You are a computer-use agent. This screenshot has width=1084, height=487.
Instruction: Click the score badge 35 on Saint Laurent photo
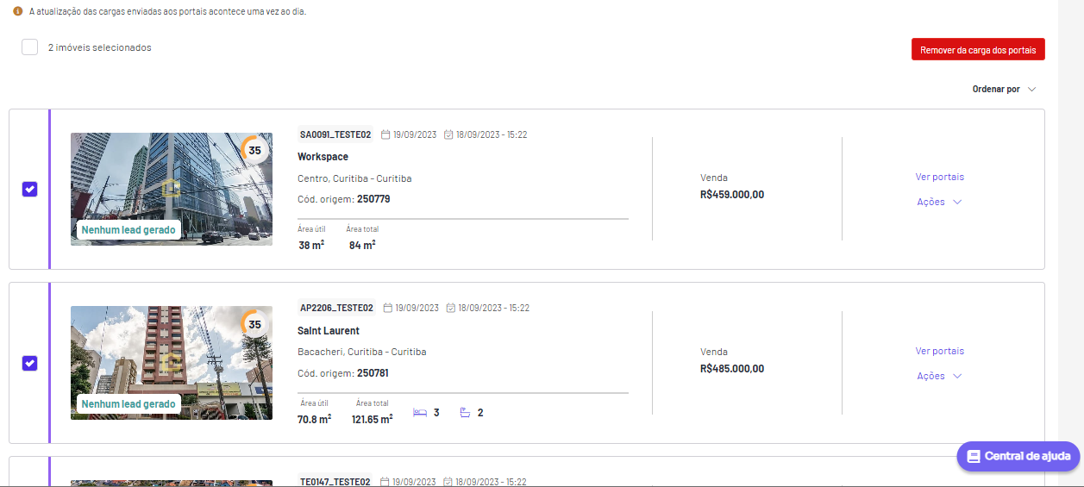(x=254, y=325)
